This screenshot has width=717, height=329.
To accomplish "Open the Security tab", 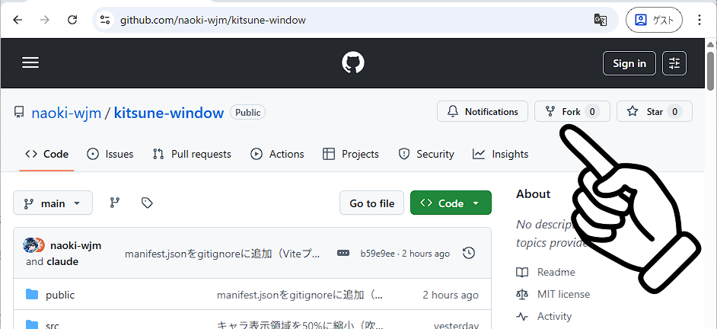I will pyautogui.click(x=426, y=154).
